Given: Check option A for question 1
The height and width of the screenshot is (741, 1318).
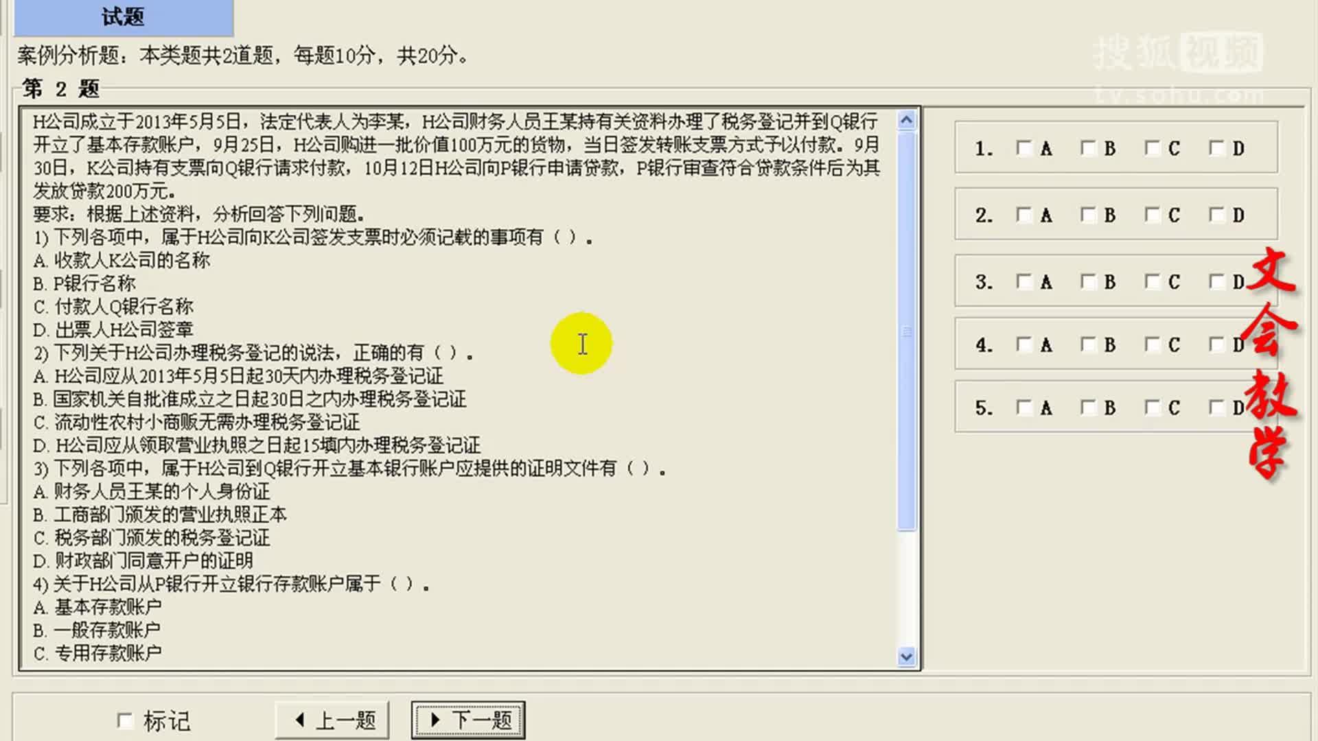Looking at the screenshot, I should [x=1024, y=148].
